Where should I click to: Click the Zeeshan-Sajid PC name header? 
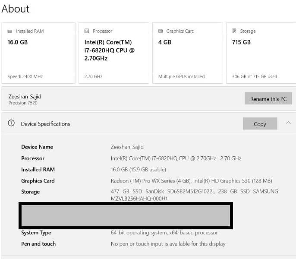pyautogui.click(x=25, y=97)
